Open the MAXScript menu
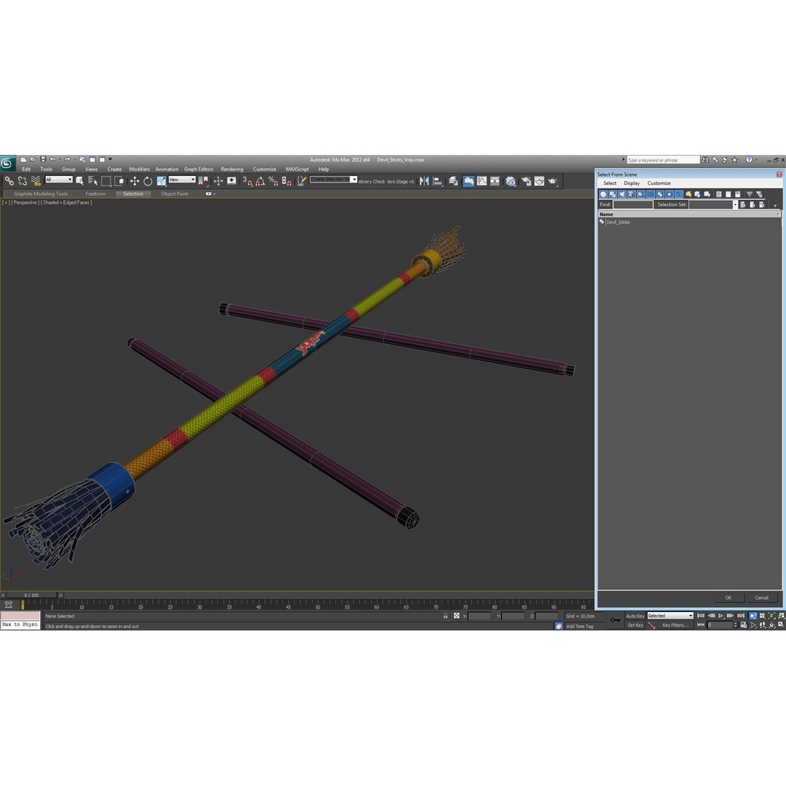The width and height of the screenshot is (786, 786). (x=297, y=170)
